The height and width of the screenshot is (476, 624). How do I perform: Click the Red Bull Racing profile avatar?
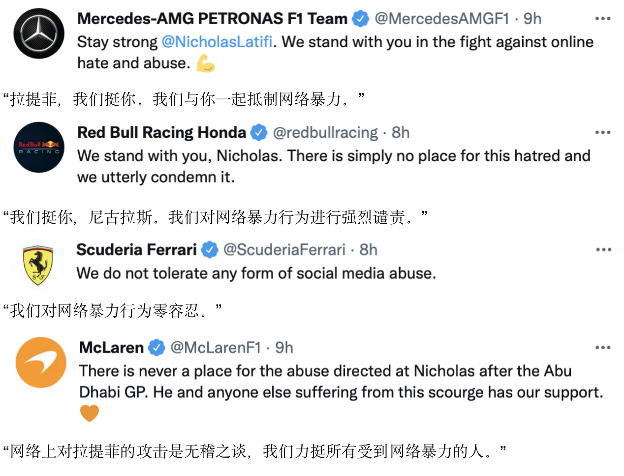click(39, 147)
